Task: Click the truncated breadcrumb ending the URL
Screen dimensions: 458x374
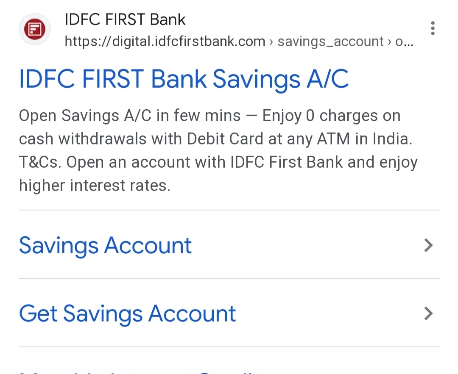Action: [404, 42]
